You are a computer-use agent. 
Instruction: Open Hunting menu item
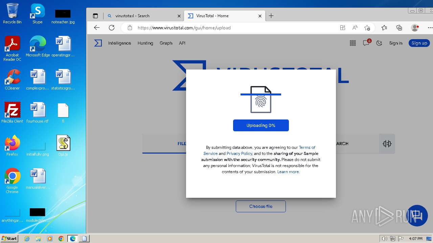pos(145,43)
